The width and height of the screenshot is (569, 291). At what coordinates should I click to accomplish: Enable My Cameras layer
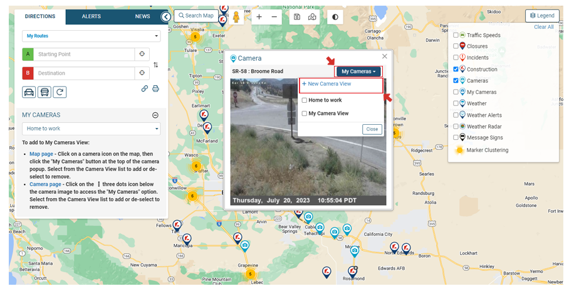pos(456,92)
